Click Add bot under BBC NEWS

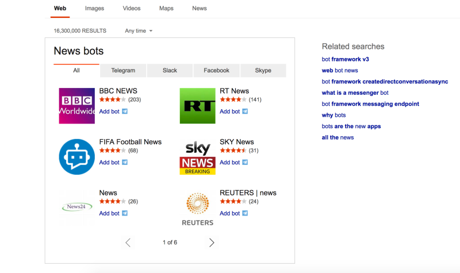(109, 111)
